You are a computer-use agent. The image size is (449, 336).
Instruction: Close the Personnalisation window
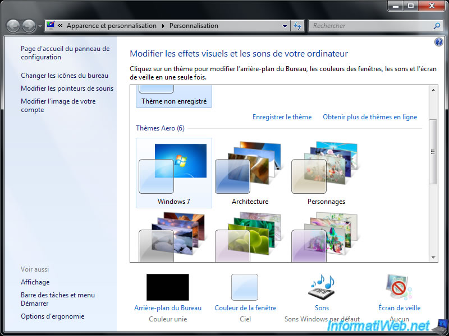click(x=432, y=6)
